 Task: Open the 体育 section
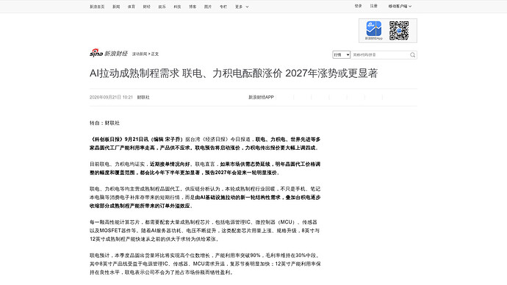[x=132, y=7]
